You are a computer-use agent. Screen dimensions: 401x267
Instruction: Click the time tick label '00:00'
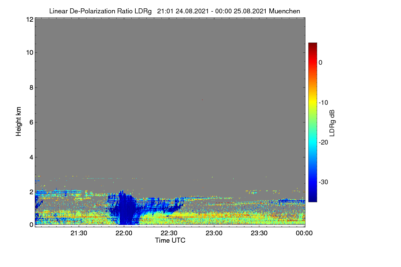[304, 233]
